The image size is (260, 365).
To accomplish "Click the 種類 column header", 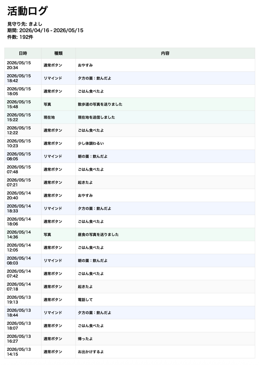I will (58, 53).
